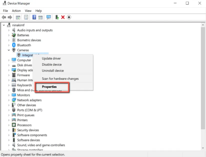Screen dimensions: 206x157
Task: Select the Bluetooth device category
Action: pyautogui.click(x=24, y=45)
